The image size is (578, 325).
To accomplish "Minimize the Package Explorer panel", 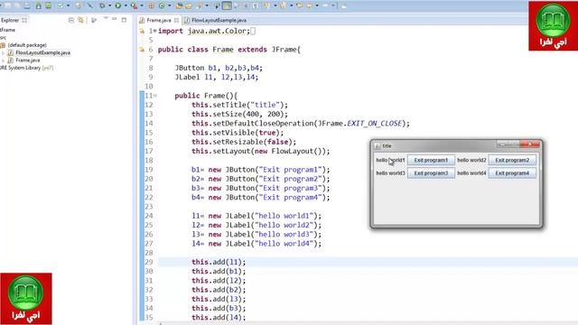I will click(115, 18).
